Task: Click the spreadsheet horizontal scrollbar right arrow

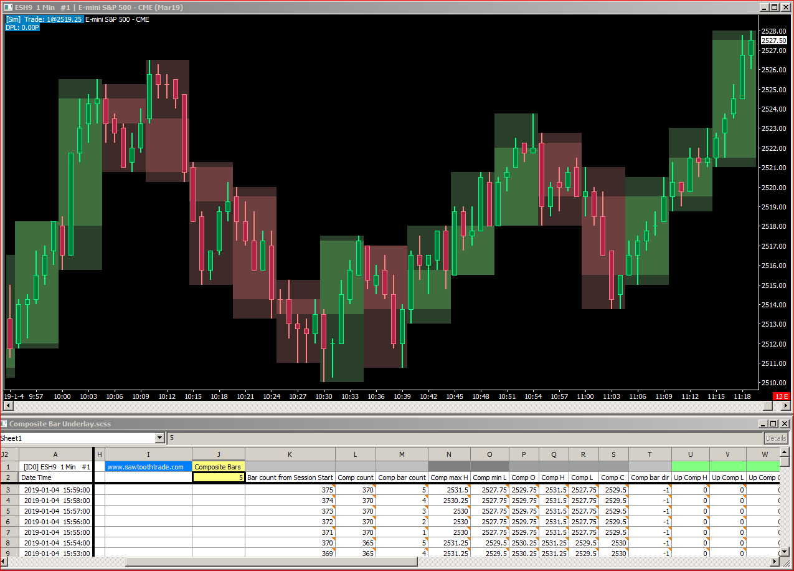Action: (774, 562)
